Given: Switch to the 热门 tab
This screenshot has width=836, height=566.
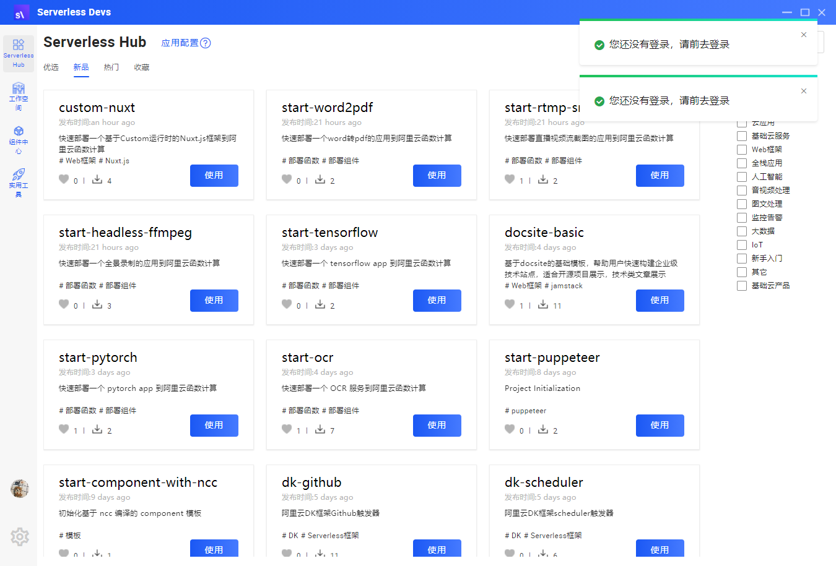Looking at the screenshot, I should [x=111, y=67].
